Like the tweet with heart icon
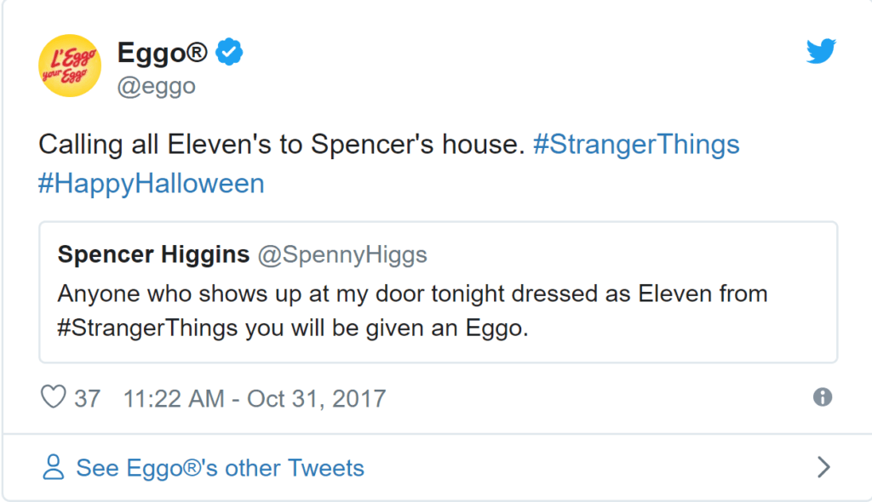 [54, 397]
